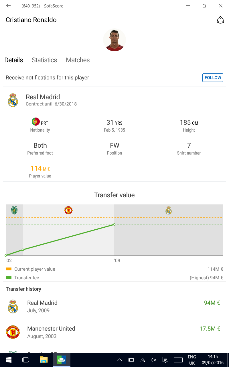Click the Real Madrid crest in club section

coord(13,100)
